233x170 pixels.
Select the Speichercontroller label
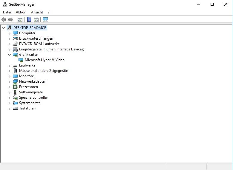[33, 98]
